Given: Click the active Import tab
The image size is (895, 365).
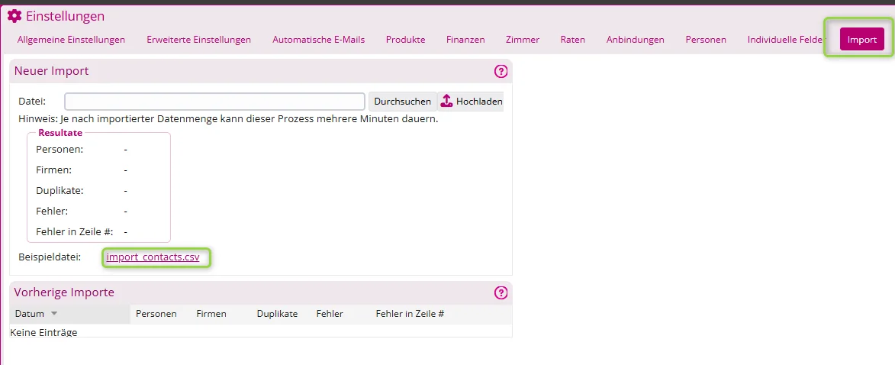Looking at the screenshot, I should tap(862, 40).
